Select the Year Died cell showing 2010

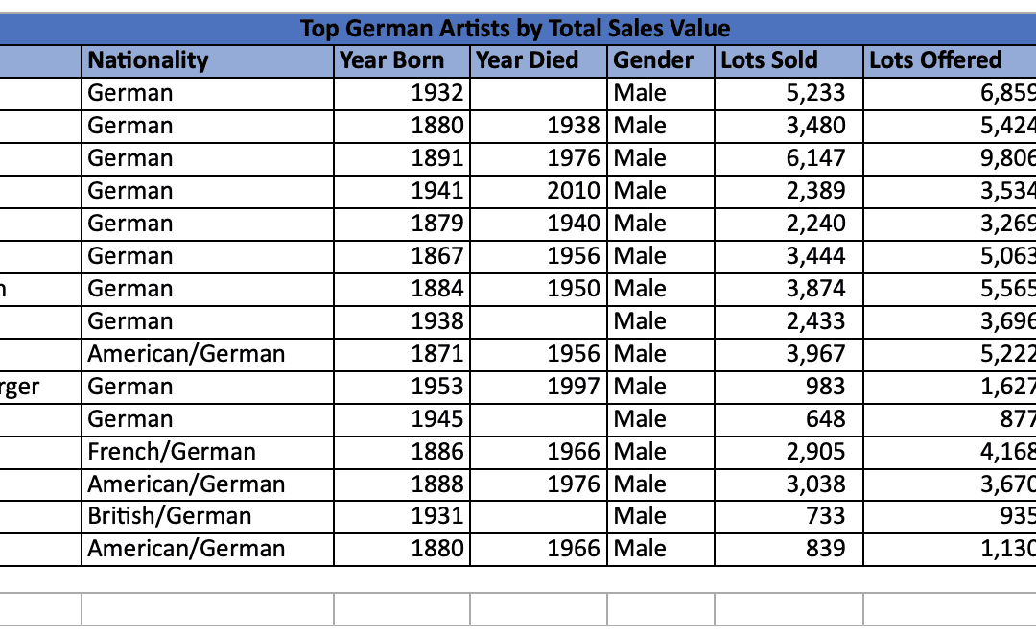point(538,191)
